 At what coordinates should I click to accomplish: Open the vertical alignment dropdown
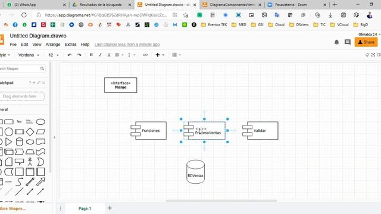[x=132, y=55]
